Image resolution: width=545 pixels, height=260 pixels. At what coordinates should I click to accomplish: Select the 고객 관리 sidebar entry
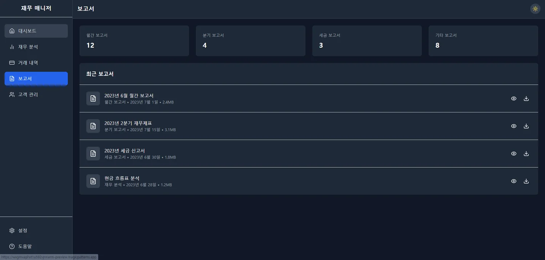coord(36,95)
